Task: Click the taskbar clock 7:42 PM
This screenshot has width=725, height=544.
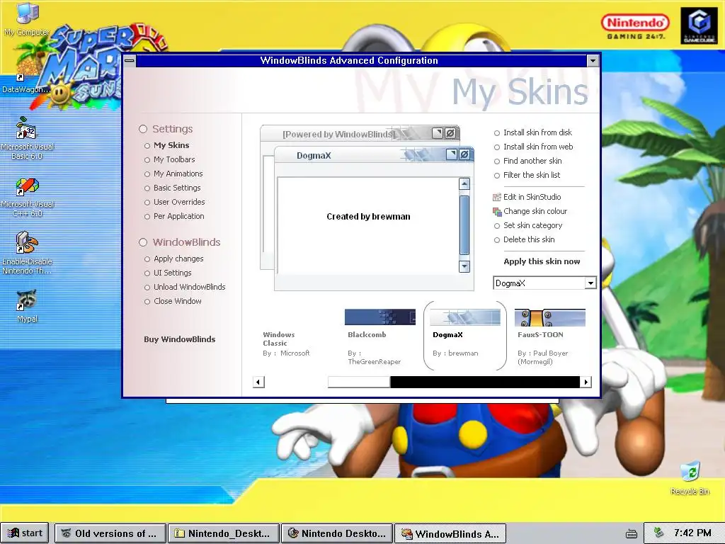Action: [692, 533]
